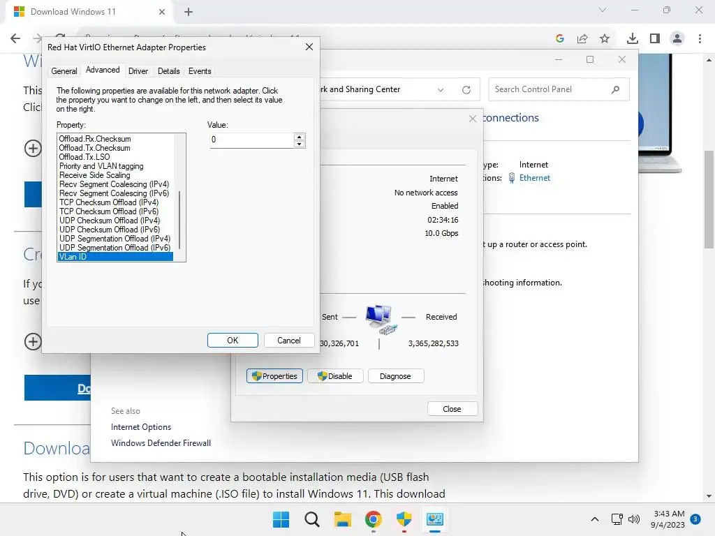Open the Windows Start button
Viewport: 715px width, 536px height.
pyautogui.click(x=281, y=519)
